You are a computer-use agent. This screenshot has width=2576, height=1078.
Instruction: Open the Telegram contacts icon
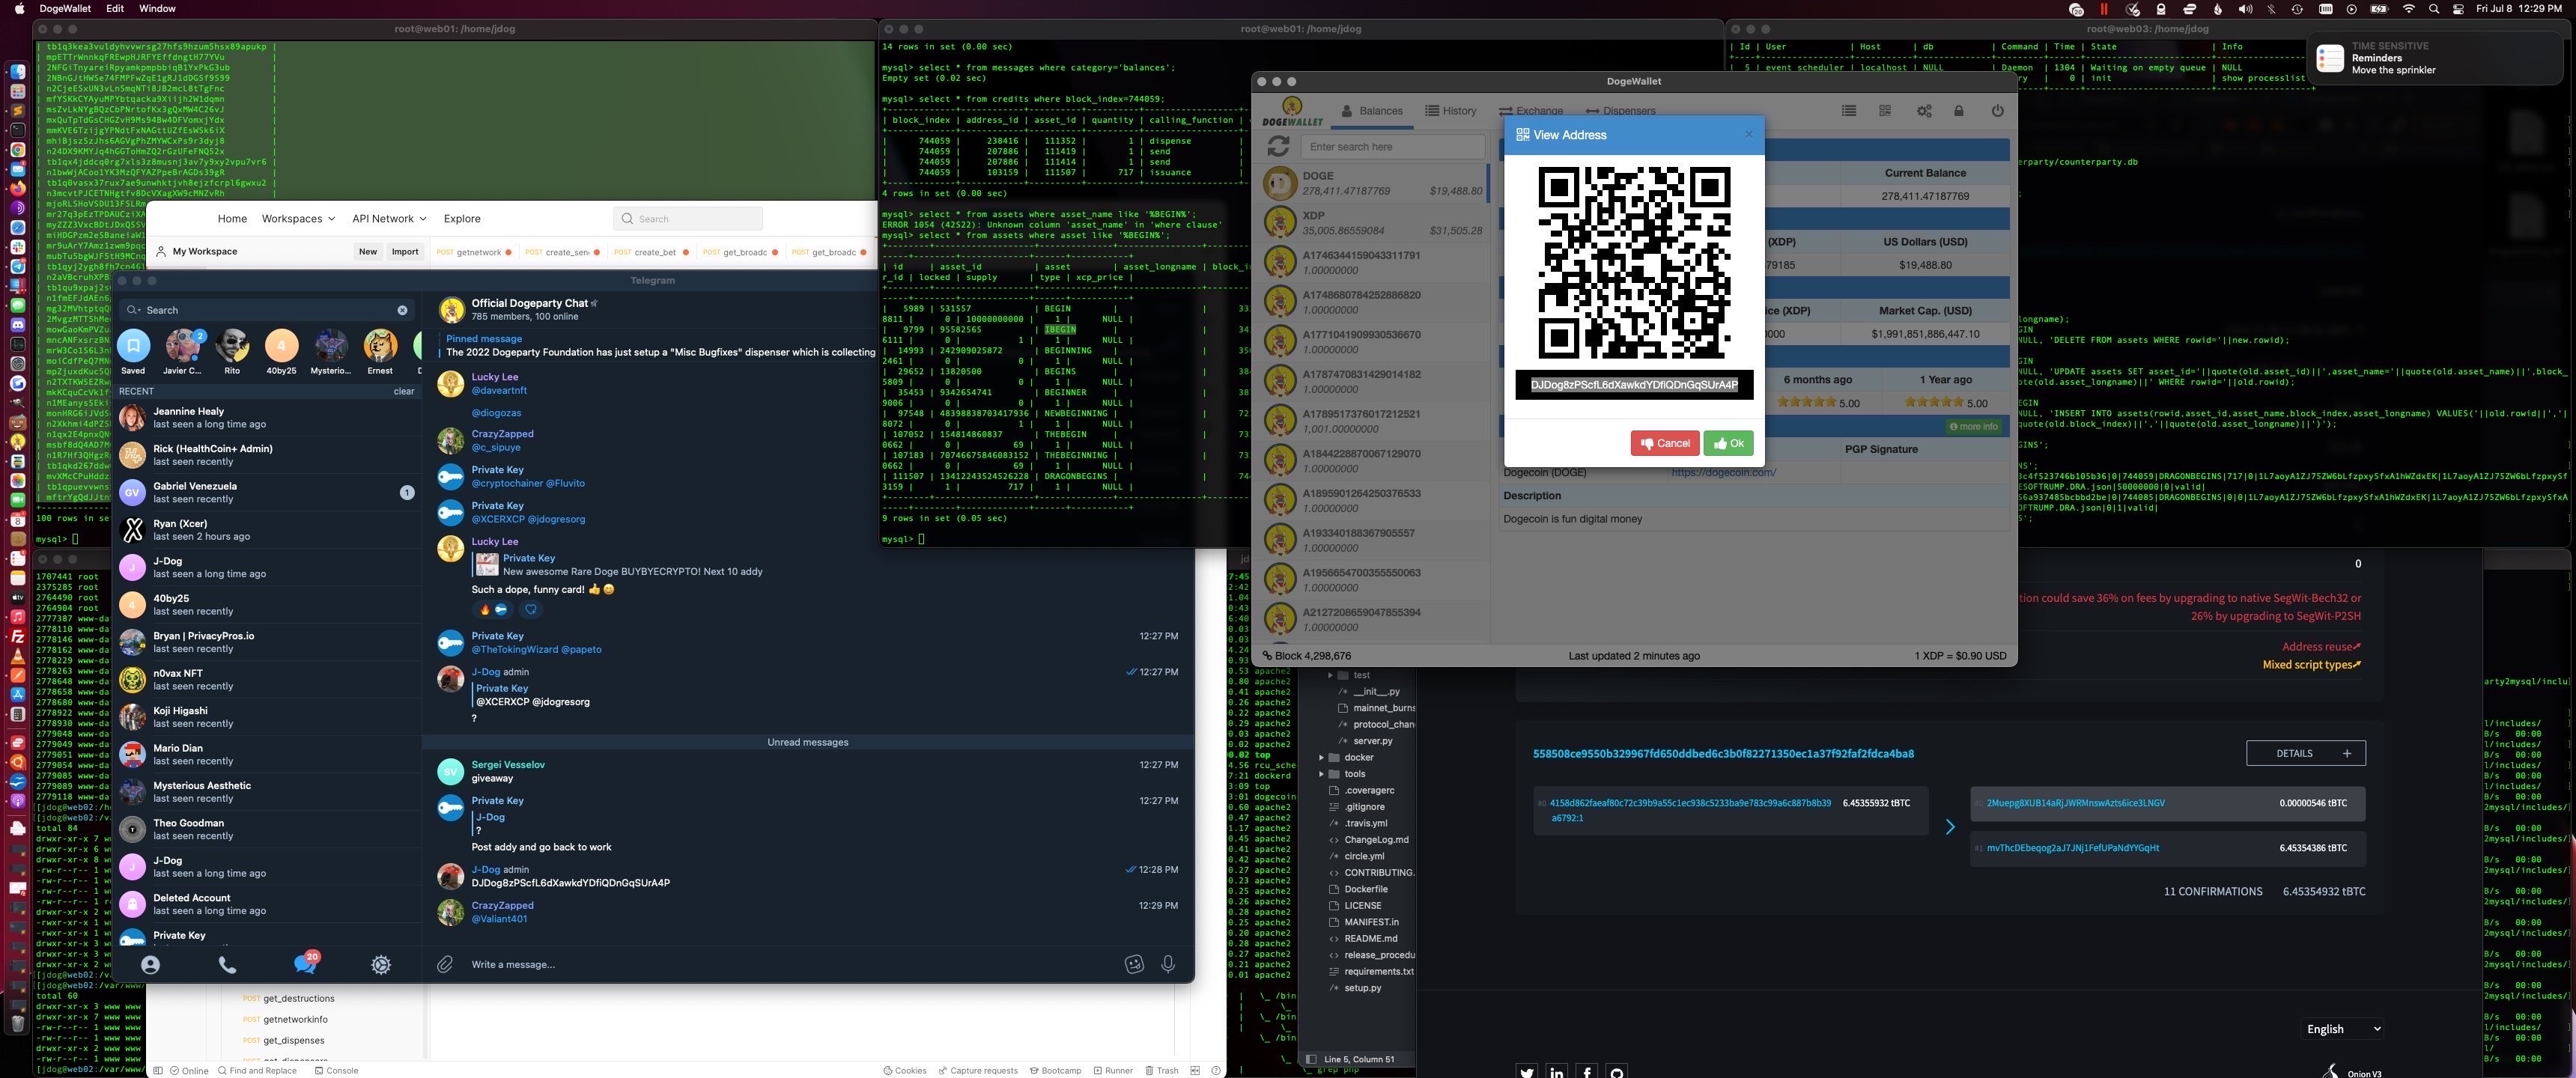pyautogui.click(x=150, y=965)
